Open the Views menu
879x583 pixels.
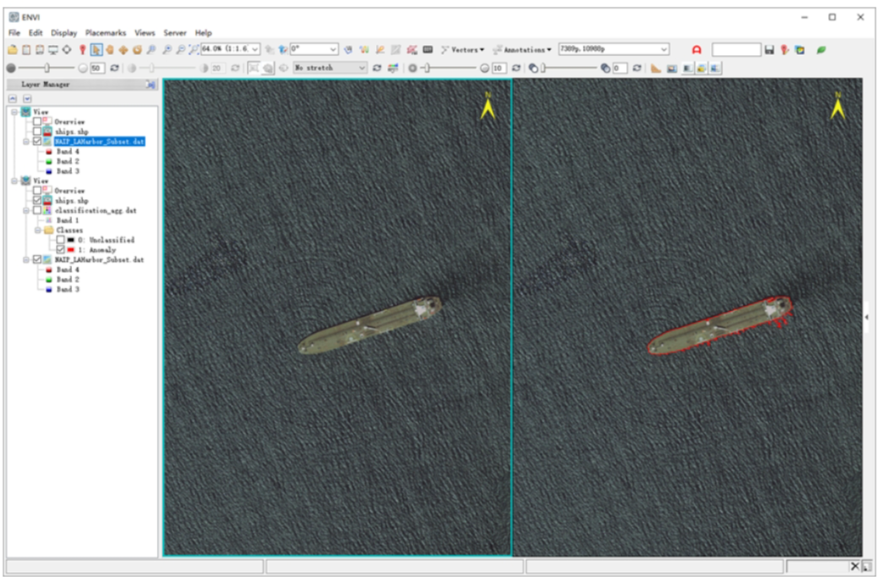tap(144, 33)
